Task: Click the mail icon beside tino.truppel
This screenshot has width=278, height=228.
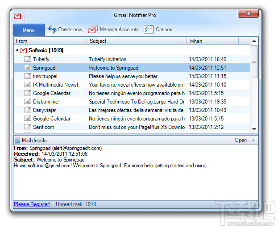Action: point(28,76)
